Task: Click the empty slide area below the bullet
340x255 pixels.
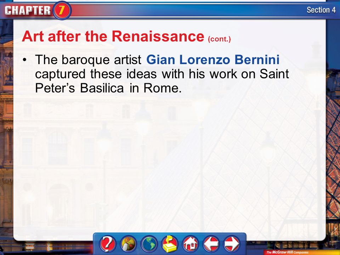Action: point(169,163)
